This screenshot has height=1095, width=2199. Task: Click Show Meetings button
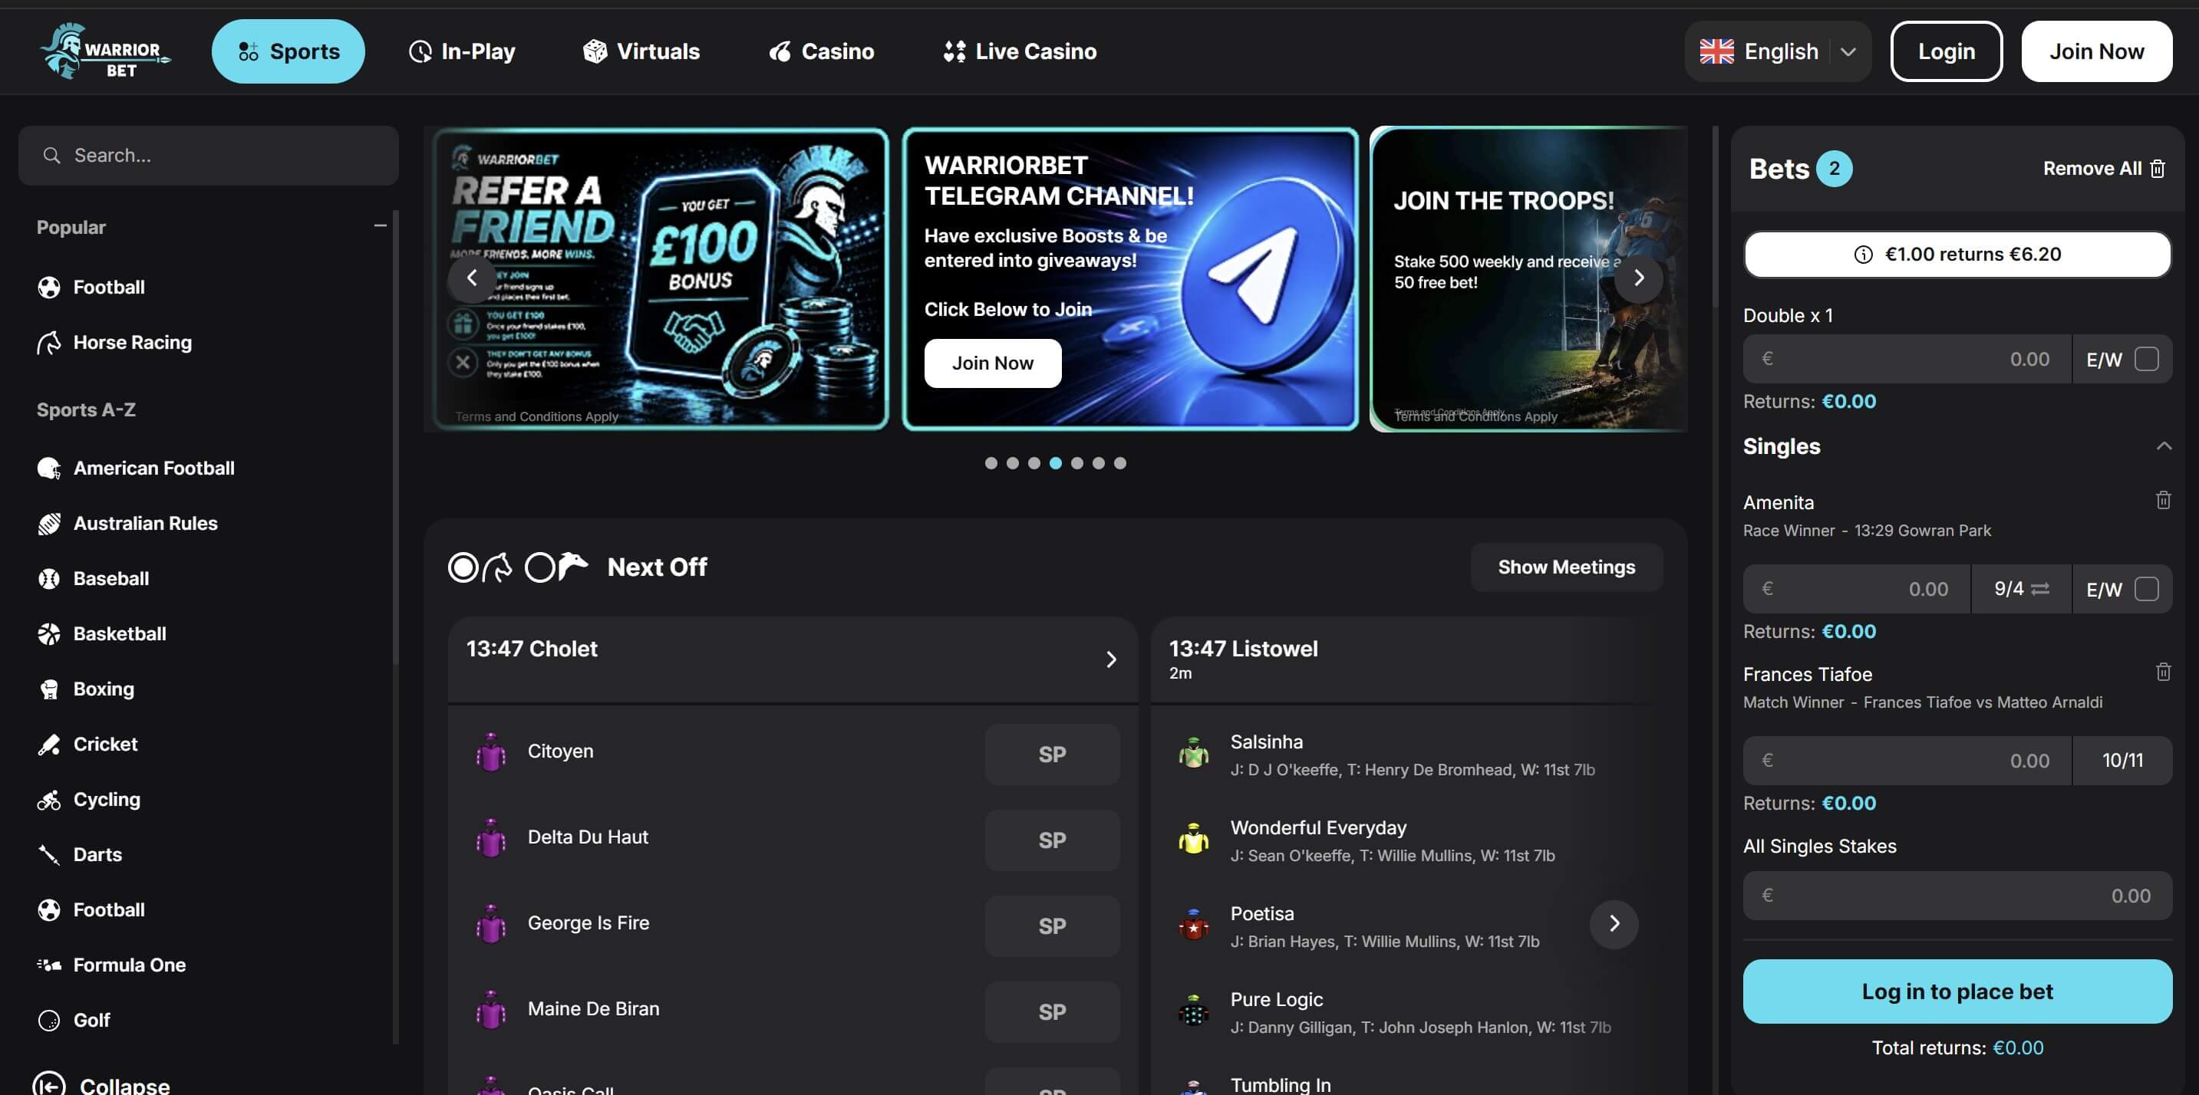click(x=1567, y=567)
